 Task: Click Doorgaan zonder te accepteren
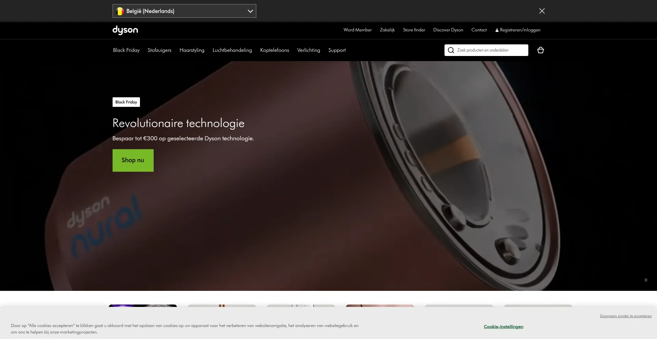(626, 316)
